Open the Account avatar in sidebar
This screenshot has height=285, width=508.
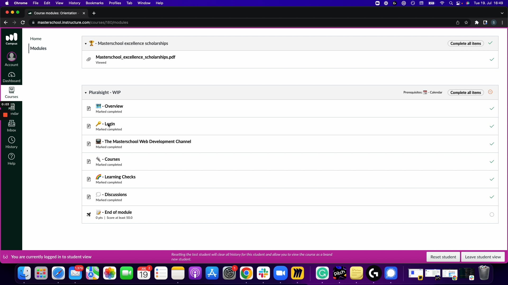pos(11,56)
